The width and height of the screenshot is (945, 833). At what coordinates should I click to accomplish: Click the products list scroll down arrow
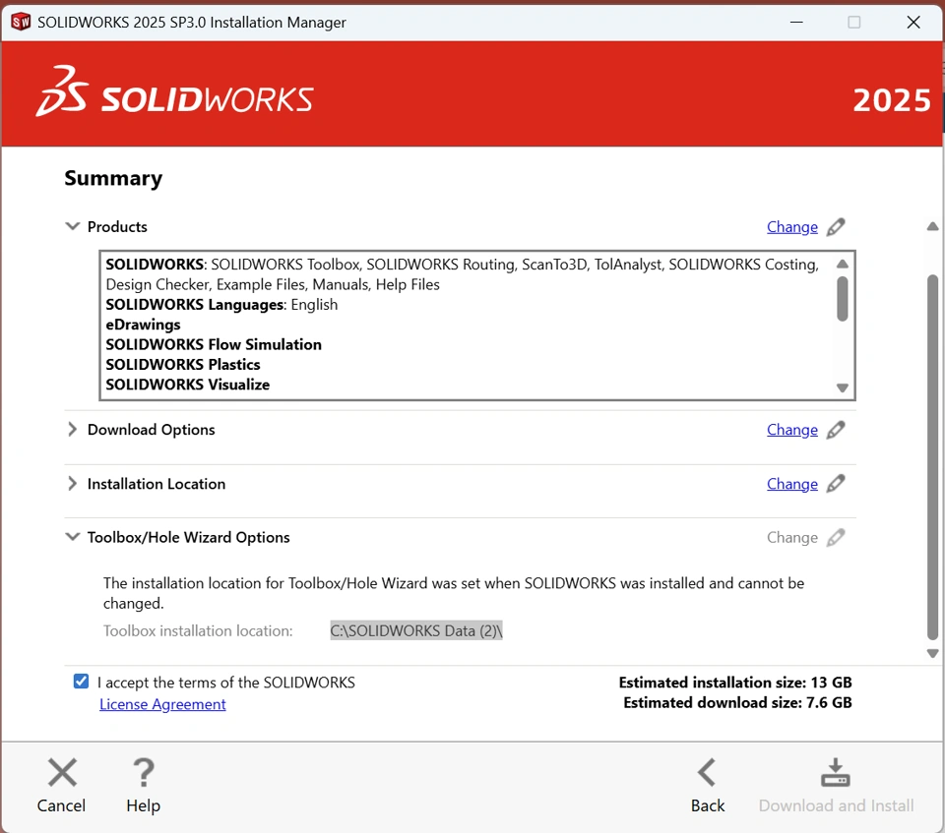843,387
